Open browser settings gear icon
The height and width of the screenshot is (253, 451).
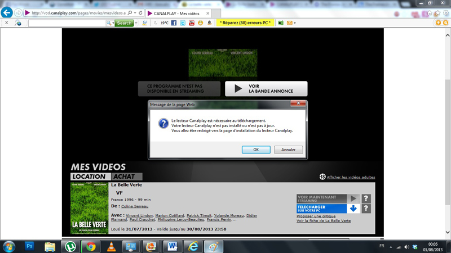tap(445, 13)
